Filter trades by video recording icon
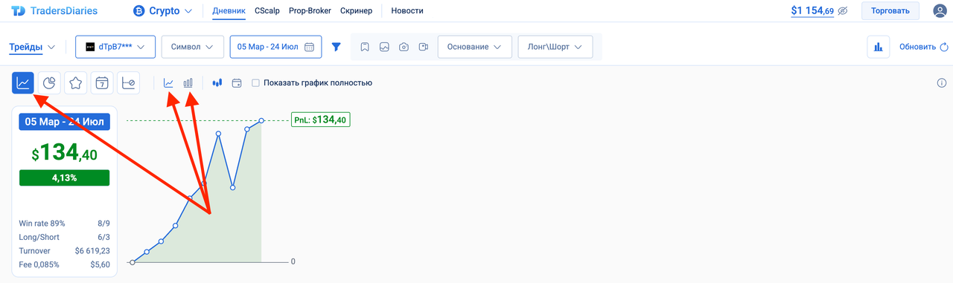This screenshot has height=283, width=953. click(423, 47)
